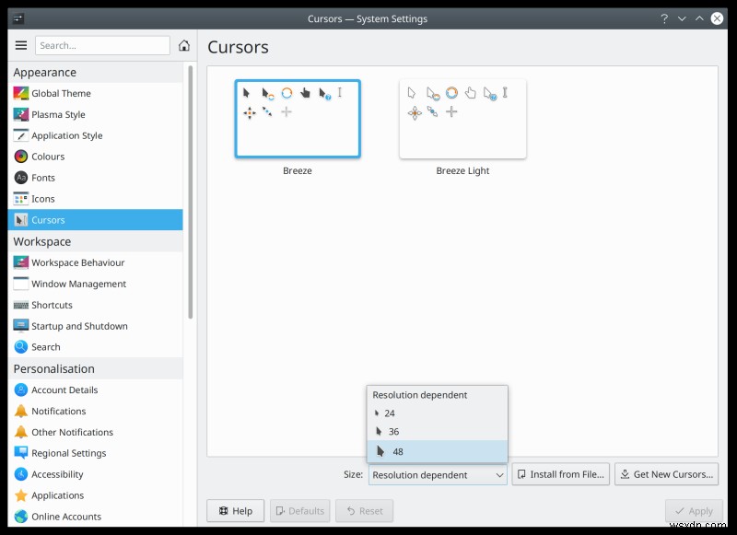Screen dimensions: 737x535
Task: Click Get New Cursors button
Action: pyautogui.click(x=666, y=474)
